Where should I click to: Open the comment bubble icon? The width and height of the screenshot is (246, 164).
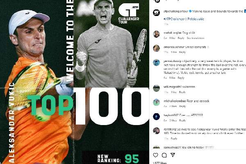click(164, 155)
